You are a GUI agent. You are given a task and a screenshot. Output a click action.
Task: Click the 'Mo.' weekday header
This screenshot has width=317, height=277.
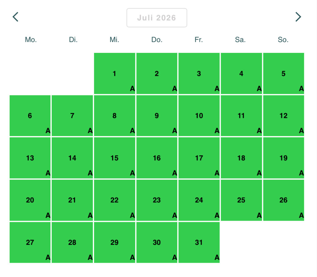click(x=31, y=40)
